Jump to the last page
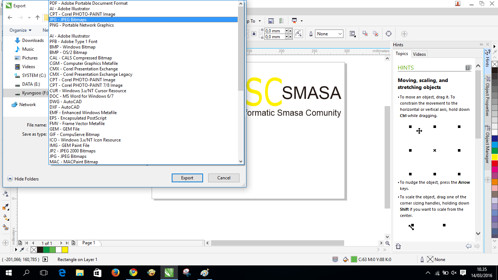The width and height of the screenshot is (498, 280). tap(67, 243)
